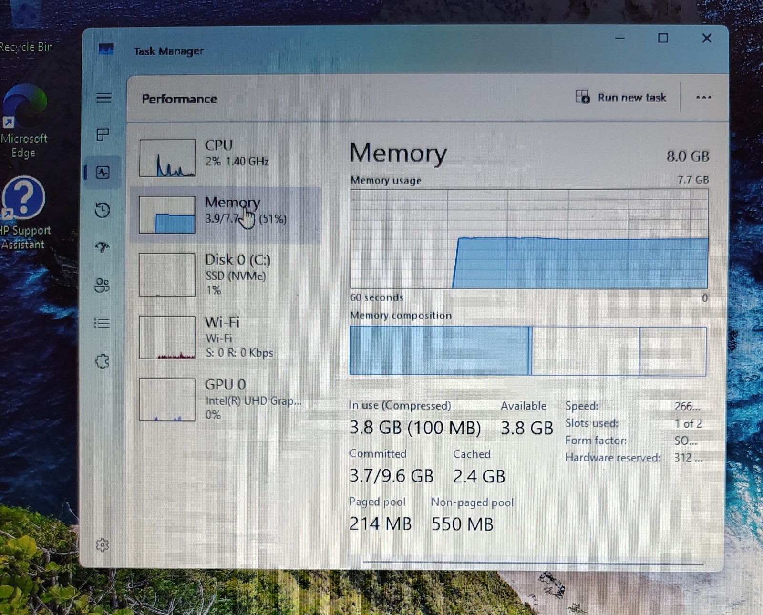Screen dimensions: 763x615
Task: Click the Hardware reserved label
Action: (x=613, y=458)
